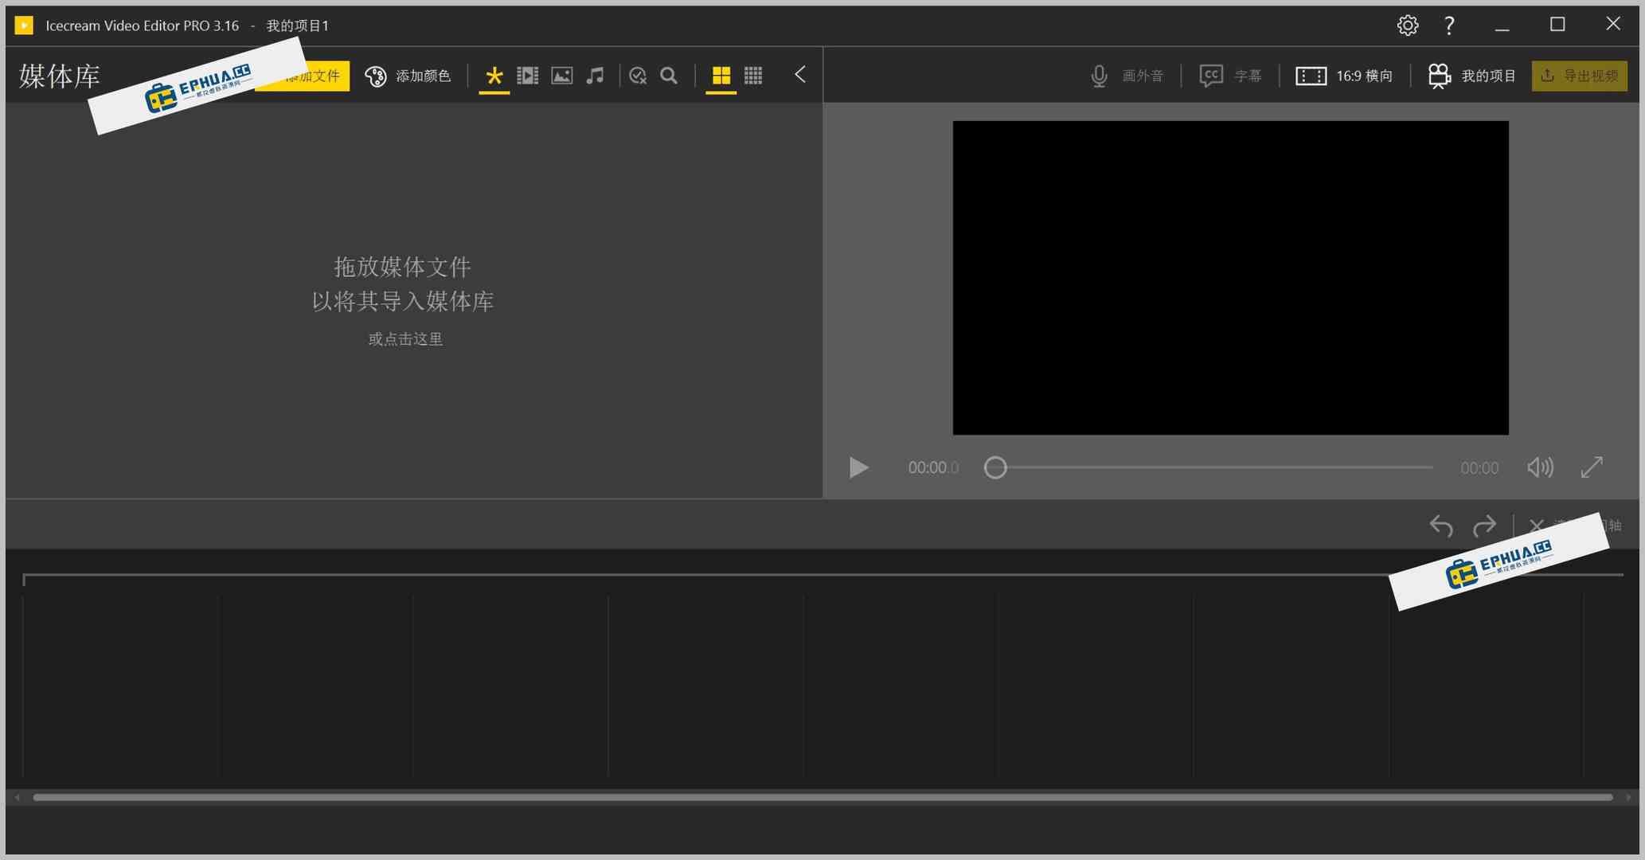Click the 添加颜色 add color button
The height and width of the screenshot is (860, 1645).
pyautogui.click(x=408, y=76)
